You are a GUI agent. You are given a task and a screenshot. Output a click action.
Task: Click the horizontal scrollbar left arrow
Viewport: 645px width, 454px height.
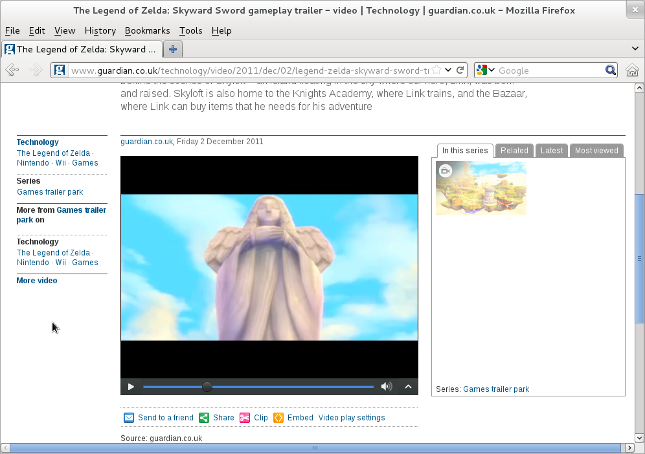[x=5, y=448]
